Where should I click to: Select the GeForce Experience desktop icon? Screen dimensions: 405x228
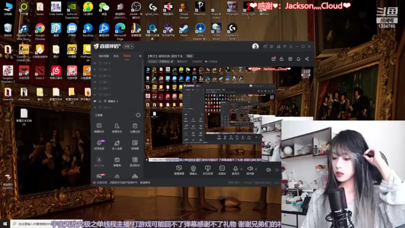click(72, 11)
